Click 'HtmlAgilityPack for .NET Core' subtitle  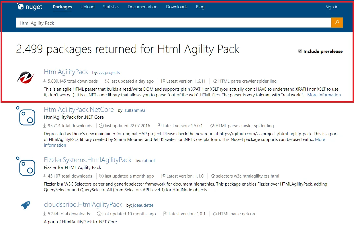(74, 117)
